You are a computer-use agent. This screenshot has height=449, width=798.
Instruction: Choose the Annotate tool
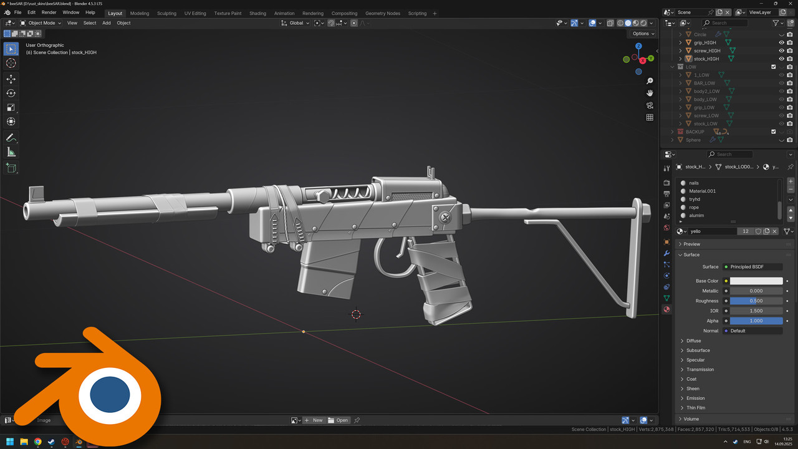pyautogui.click(x=11, y=137)
